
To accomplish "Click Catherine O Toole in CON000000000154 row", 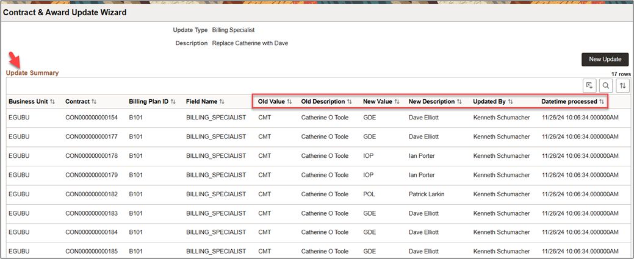I will (x=325, y=118).
